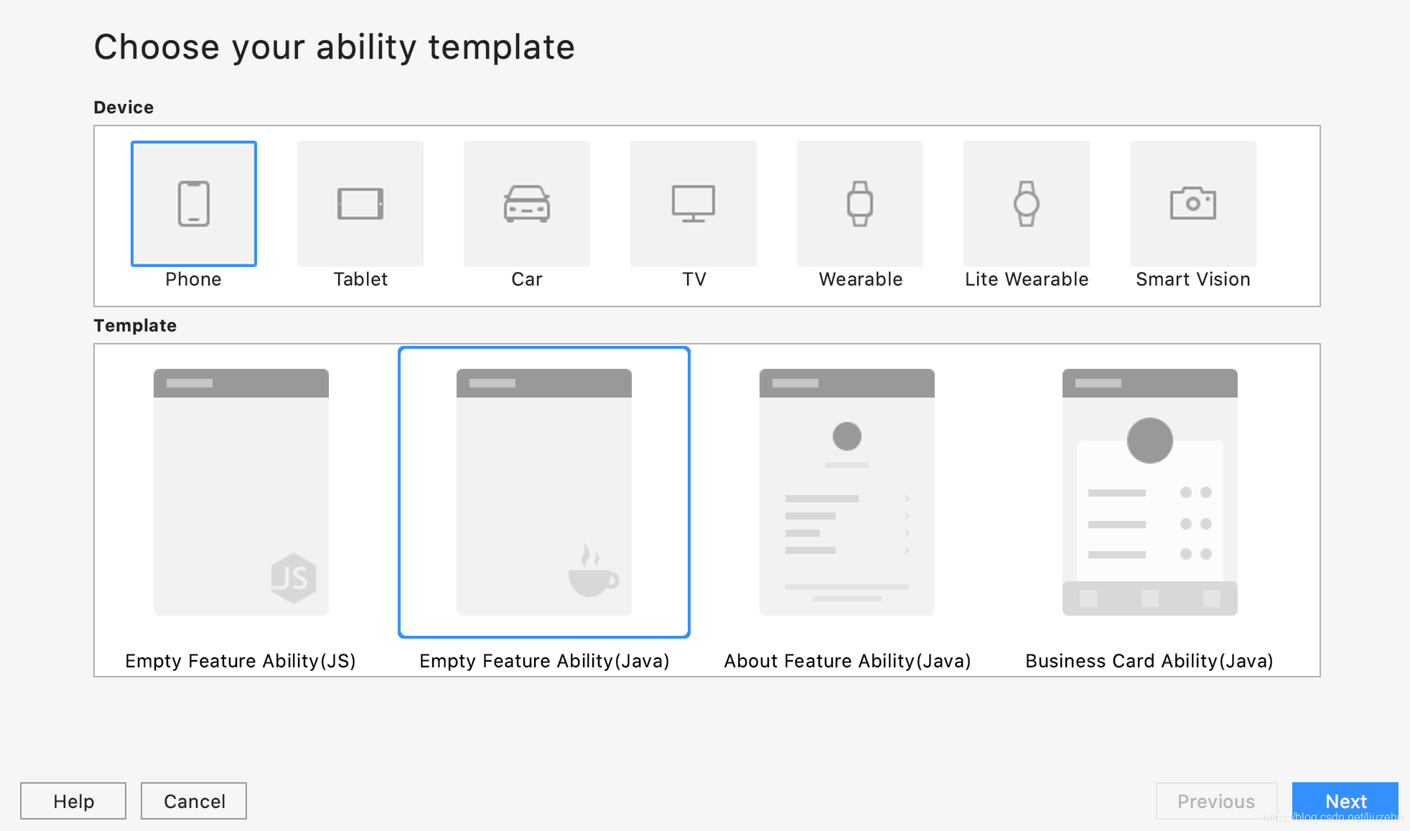The width and height of the screenshot is (1410, 831).
Task: Select the Phone device icon
Action: 194,204
